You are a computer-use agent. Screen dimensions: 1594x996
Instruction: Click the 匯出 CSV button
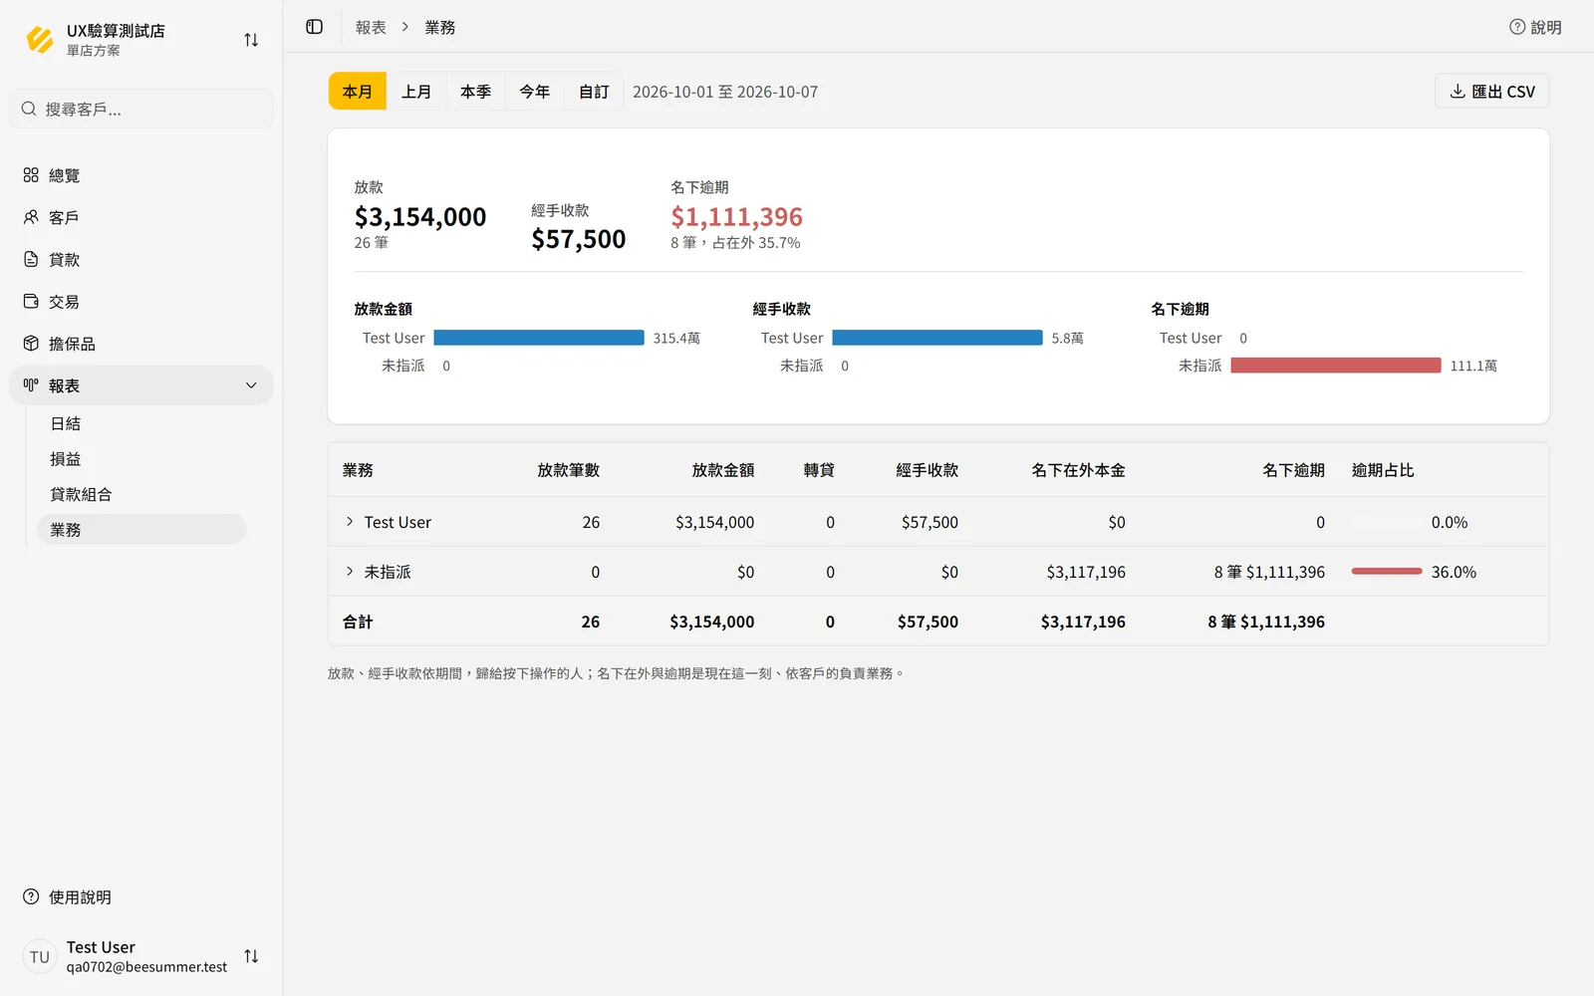1491,91
